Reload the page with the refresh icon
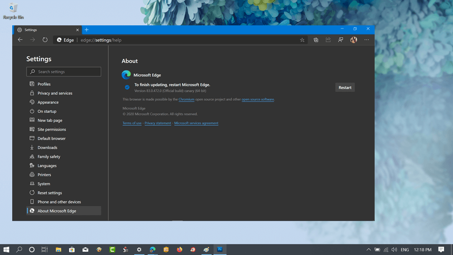The width and height of the screenshot is (453, 255). [x=45, y=40]
